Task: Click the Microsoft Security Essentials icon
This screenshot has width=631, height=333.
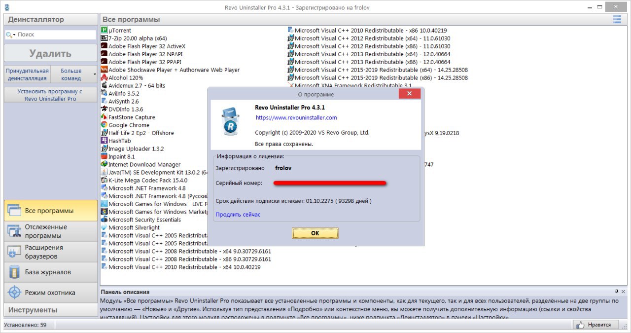Action: 104,220
